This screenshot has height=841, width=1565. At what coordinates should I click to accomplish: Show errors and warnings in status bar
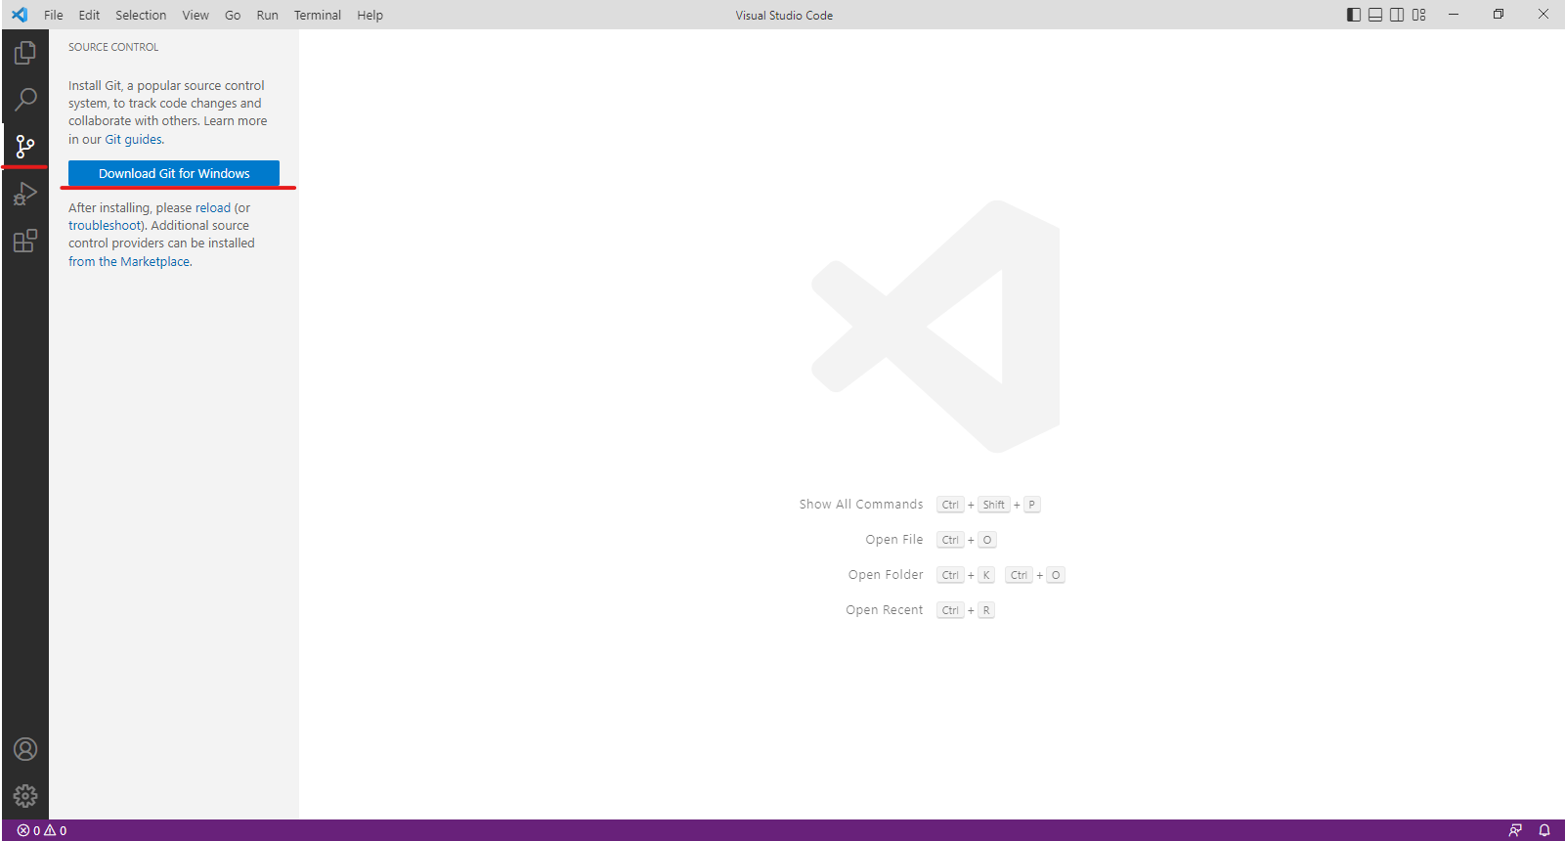[42, 830]
